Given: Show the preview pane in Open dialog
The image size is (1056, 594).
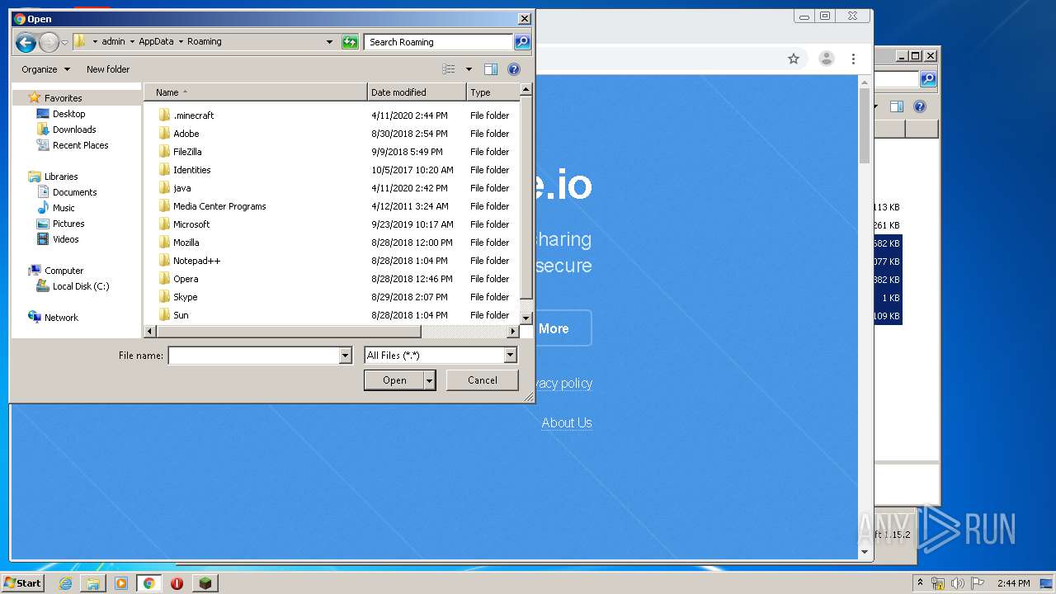Looking at the screenshot, I should pyautogui.click(x=491, y=69).
